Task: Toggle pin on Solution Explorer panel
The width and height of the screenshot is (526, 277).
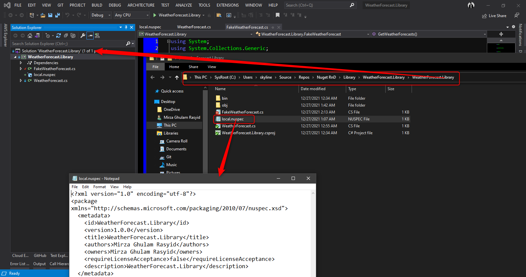Action: pyautogui.click(x=126, y=27)
